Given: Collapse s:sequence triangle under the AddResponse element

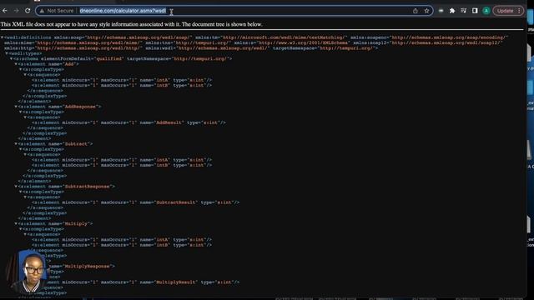Looking at the screenshot, I should point(25,117).
